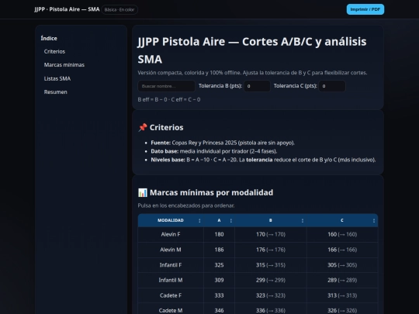Select the Infantil F modality cell
The width and height of the screenshot is (419, 314).
(171, 265)
